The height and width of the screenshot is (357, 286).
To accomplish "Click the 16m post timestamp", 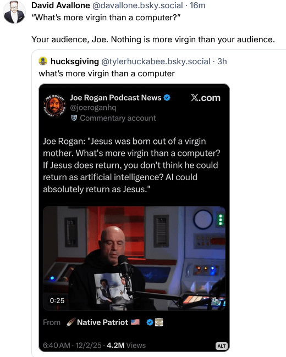I will tap(197, 5).
